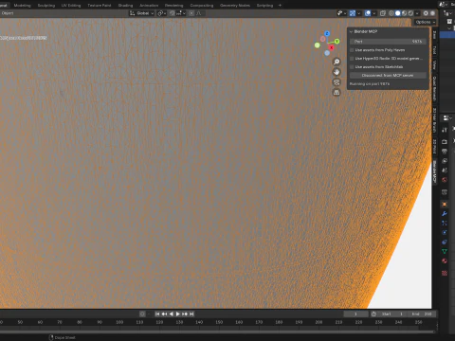Screen dimensions: 455x341
Task: Click the Y axis on navigation gizmo
Action: pos(337,42)
